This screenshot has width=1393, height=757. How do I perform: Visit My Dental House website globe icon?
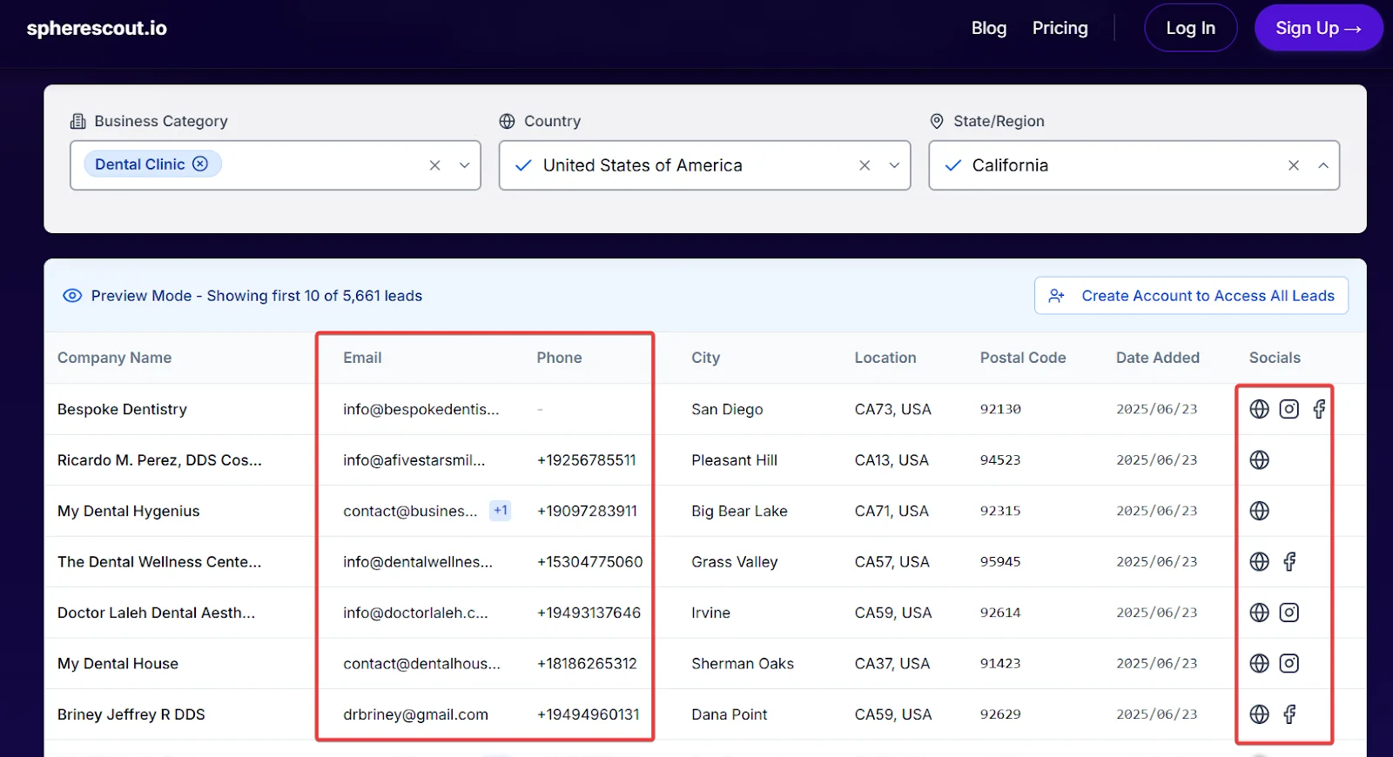[1259, 664]
